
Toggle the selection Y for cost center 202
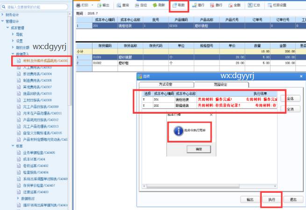[144, 106]
